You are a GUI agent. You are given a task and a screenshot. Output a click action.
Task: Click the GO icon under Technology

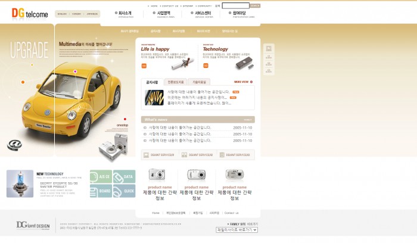206,66
